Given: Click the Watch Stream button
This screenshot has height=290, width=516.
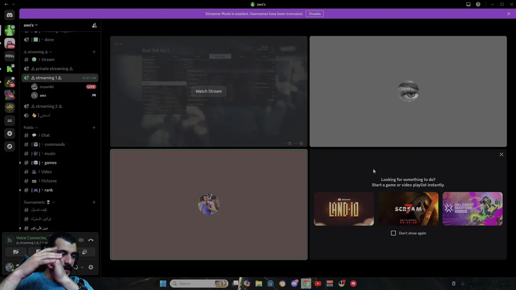Looking at the screenshot, I should (208, 91).
